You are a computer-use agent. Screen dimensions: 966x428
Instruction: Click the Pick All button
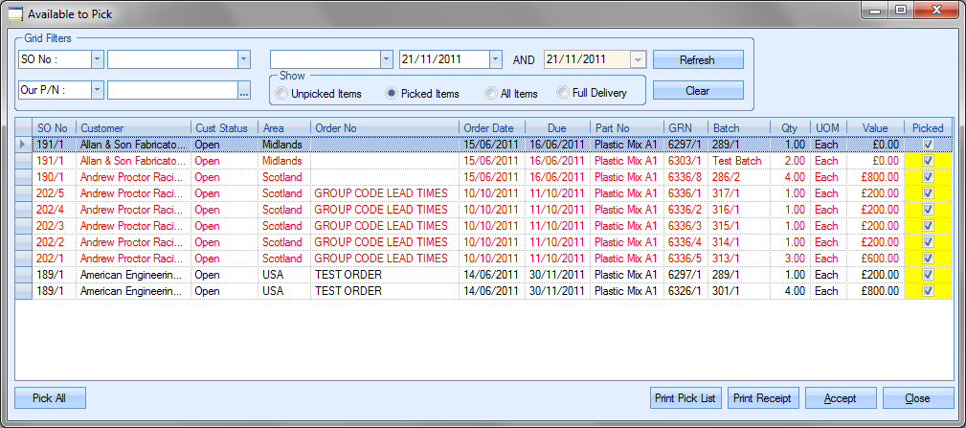(51, 398)
